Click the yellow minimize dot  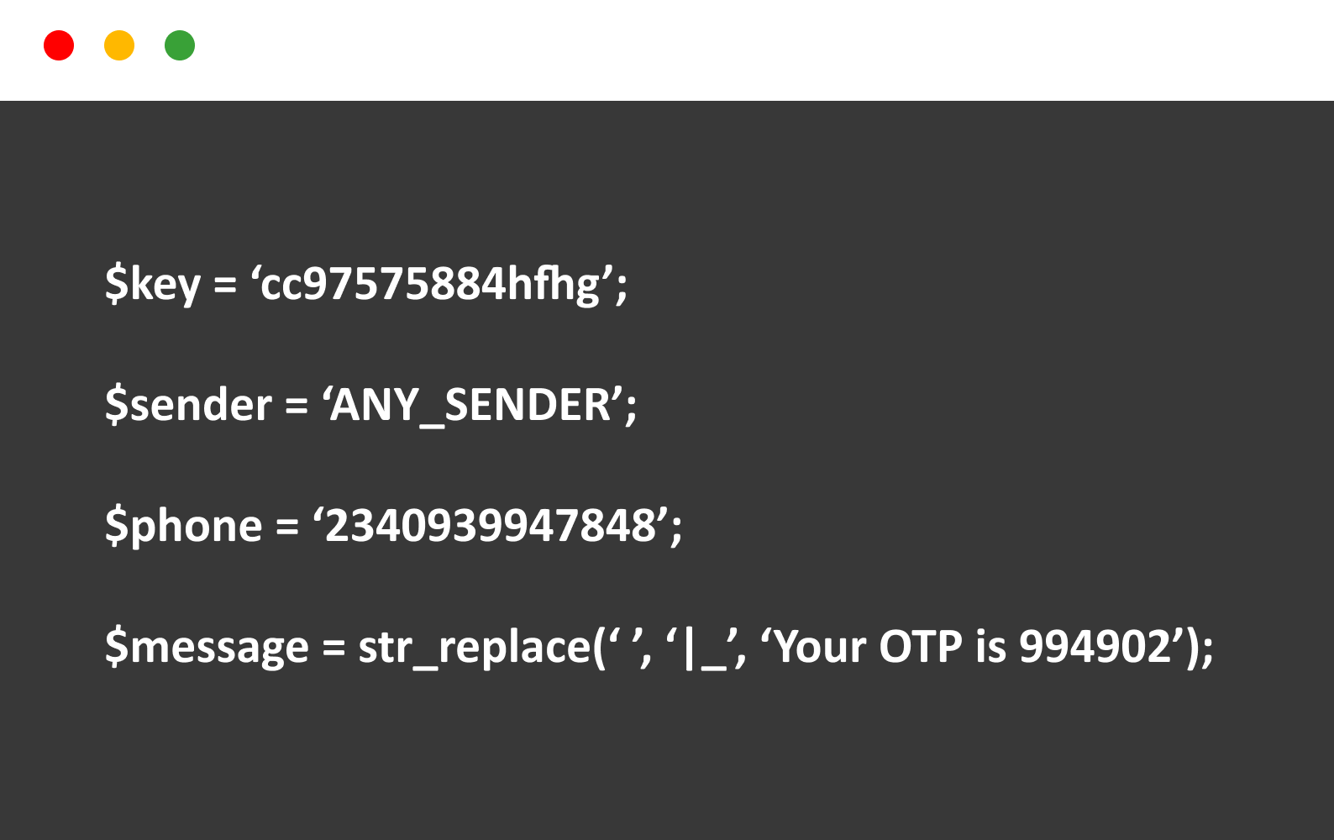119,45
